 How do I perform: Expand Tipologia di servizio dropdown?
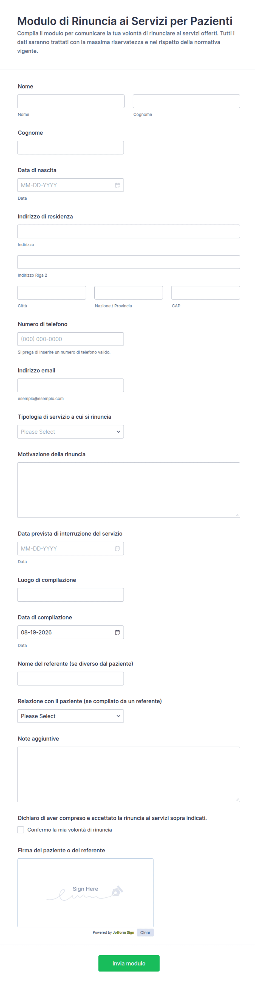point(71,432)
